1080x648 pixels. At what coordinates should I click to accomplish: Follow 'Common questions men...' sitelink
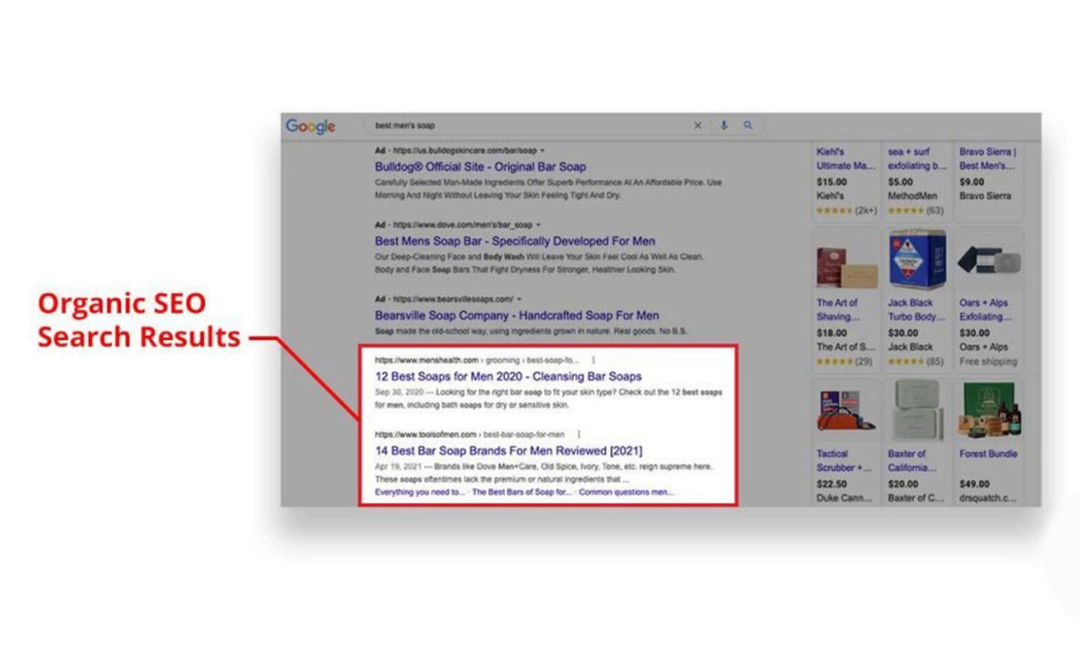[x=626, y=492]
